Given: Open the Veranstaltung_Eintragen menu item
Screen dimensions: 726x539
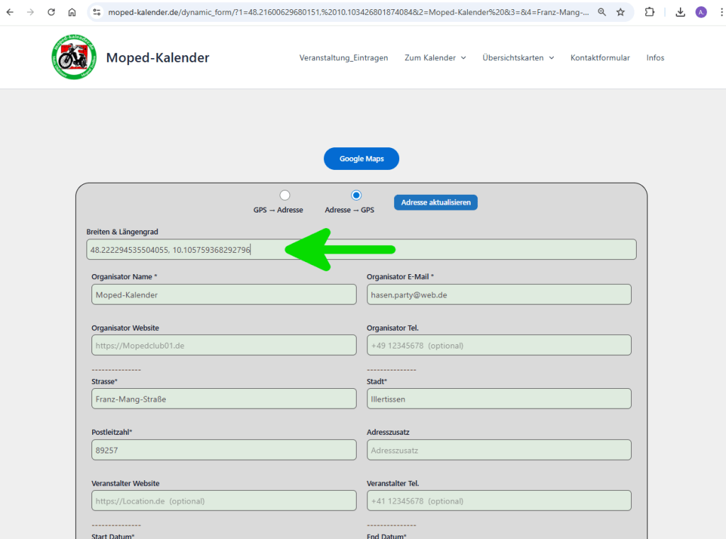Looking at the screenshot, I should 343,58.
